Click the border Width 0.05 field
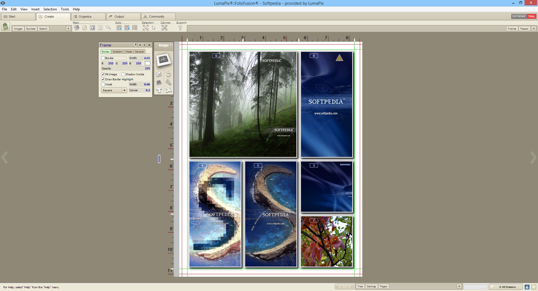Screen dimensions: 538x291 [x=140, y=58]
